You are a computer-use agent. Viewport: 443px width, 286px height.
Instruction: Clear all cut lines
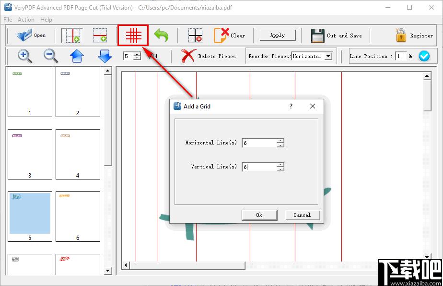point(229,36)
